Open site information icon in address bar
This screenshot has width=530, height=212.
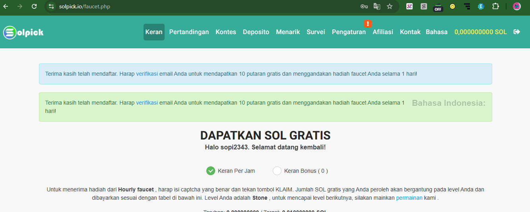coord(51,6)
